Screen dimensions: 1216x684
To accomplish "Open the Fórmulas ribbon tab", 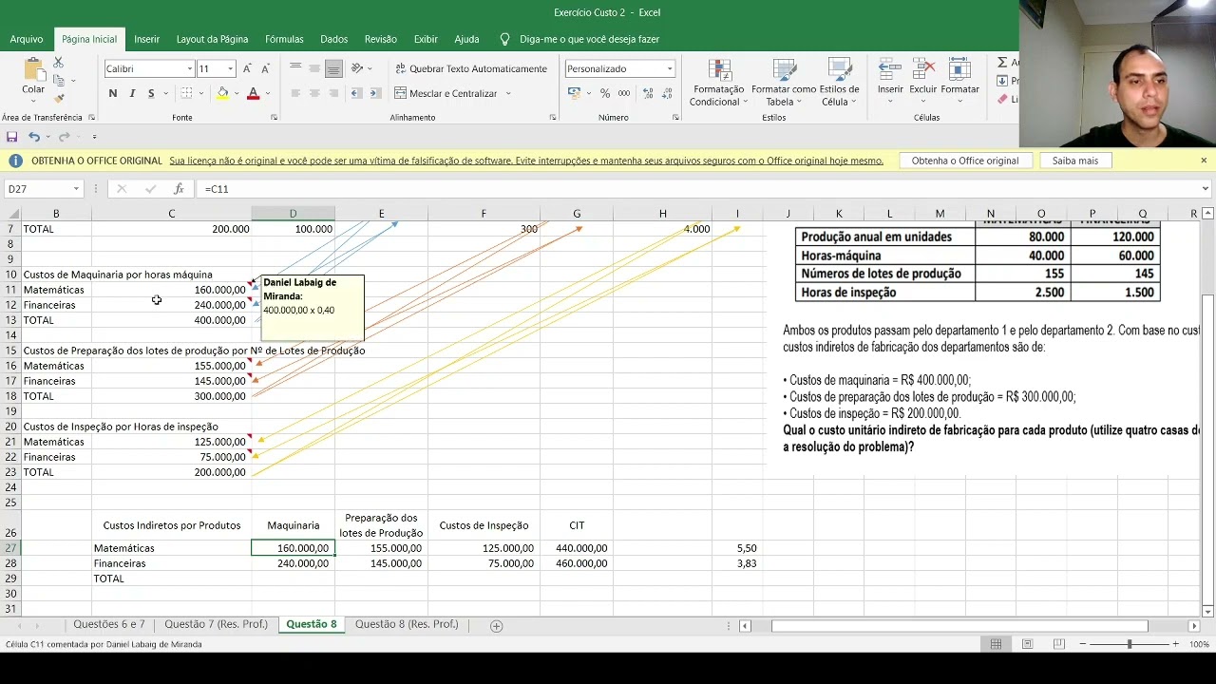I will (284, 39).
